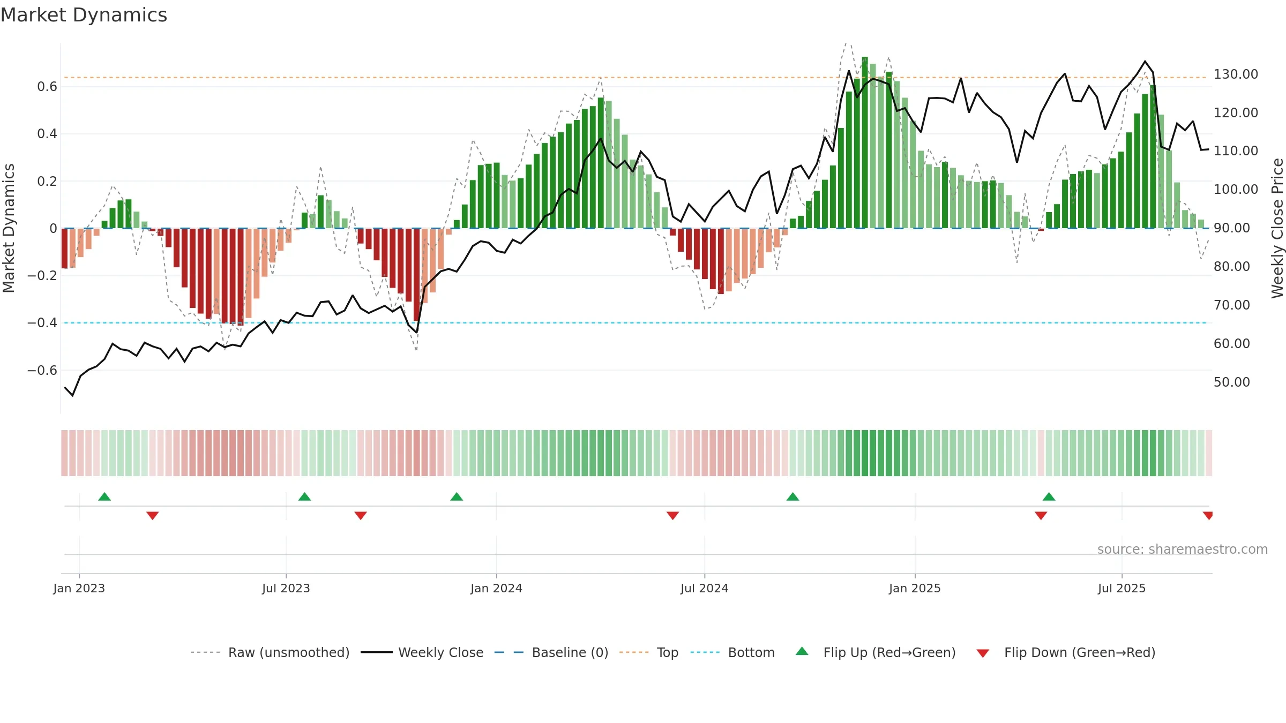Select the last flip-down marker at chart end
The width and height of the screenshot is (1286, 723).
(x=1208, y=515)
